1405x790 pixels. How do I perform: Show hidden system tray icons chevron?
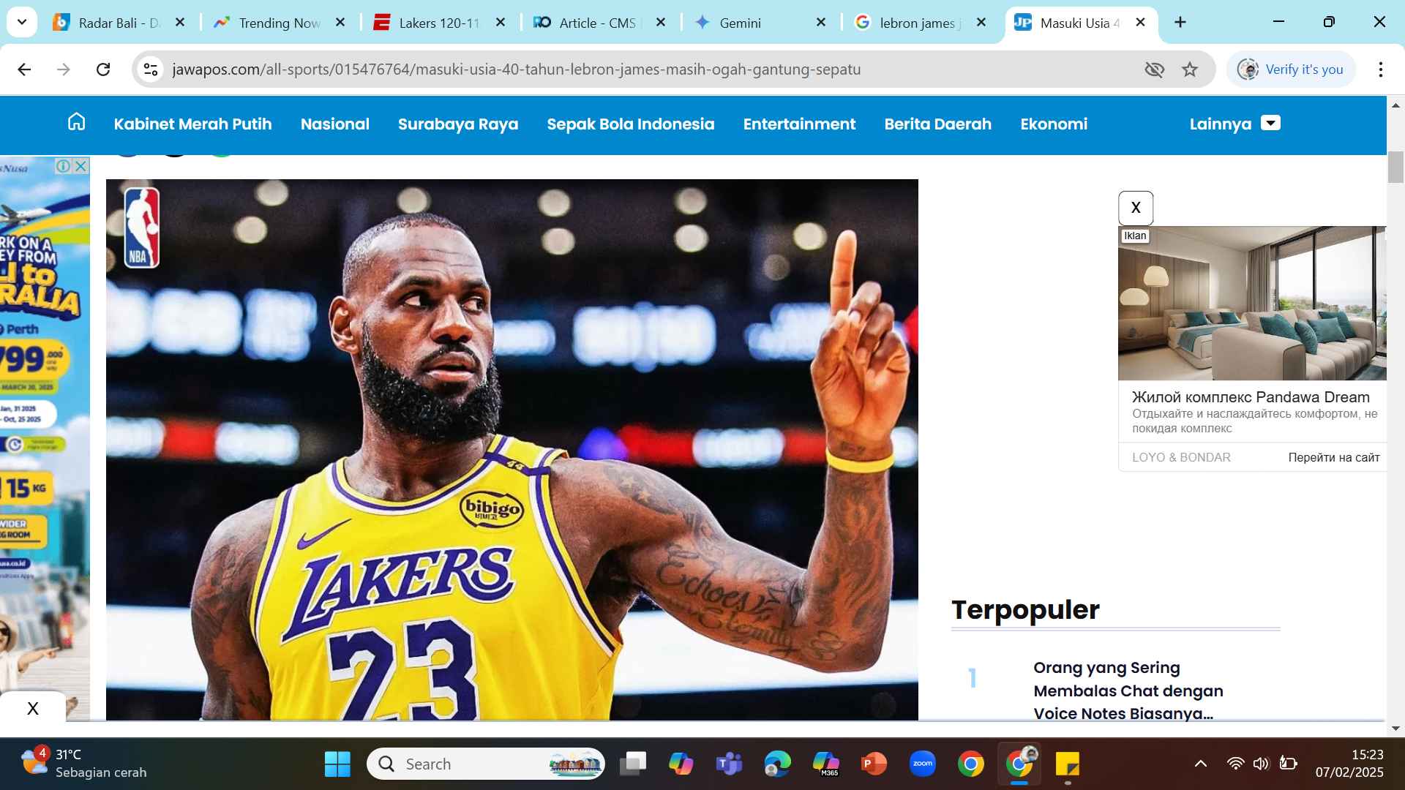[1201, 764]
